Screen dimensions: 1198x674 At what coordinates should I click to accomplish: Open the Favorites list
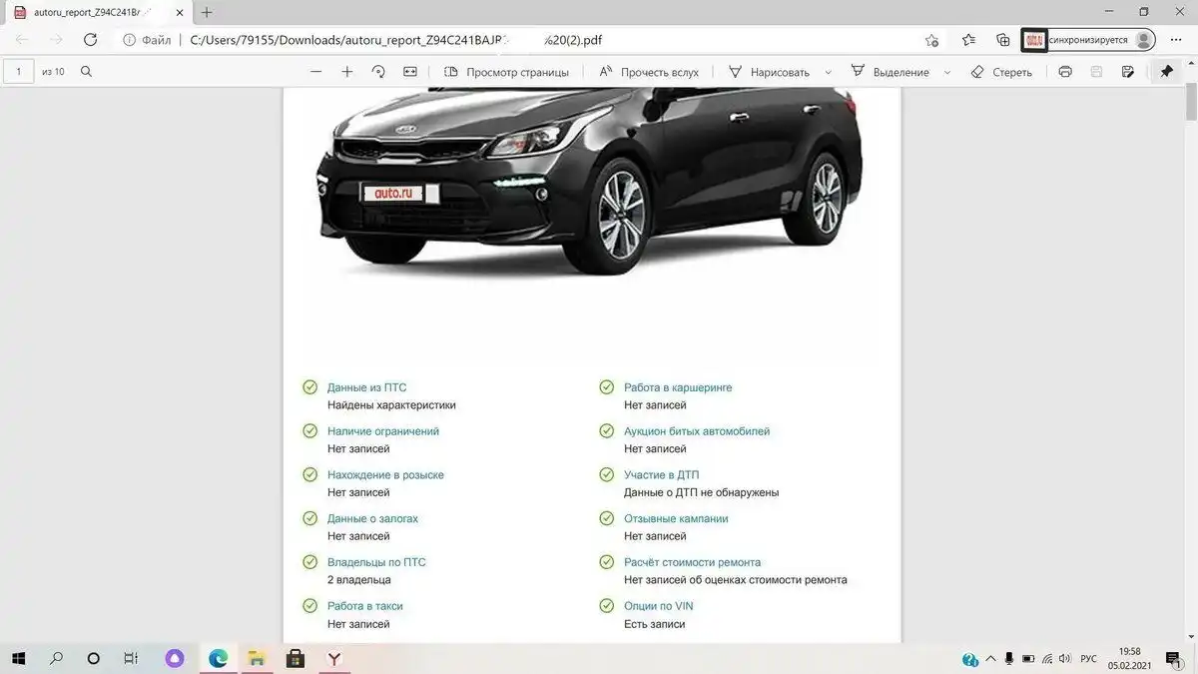click(968, 40)
